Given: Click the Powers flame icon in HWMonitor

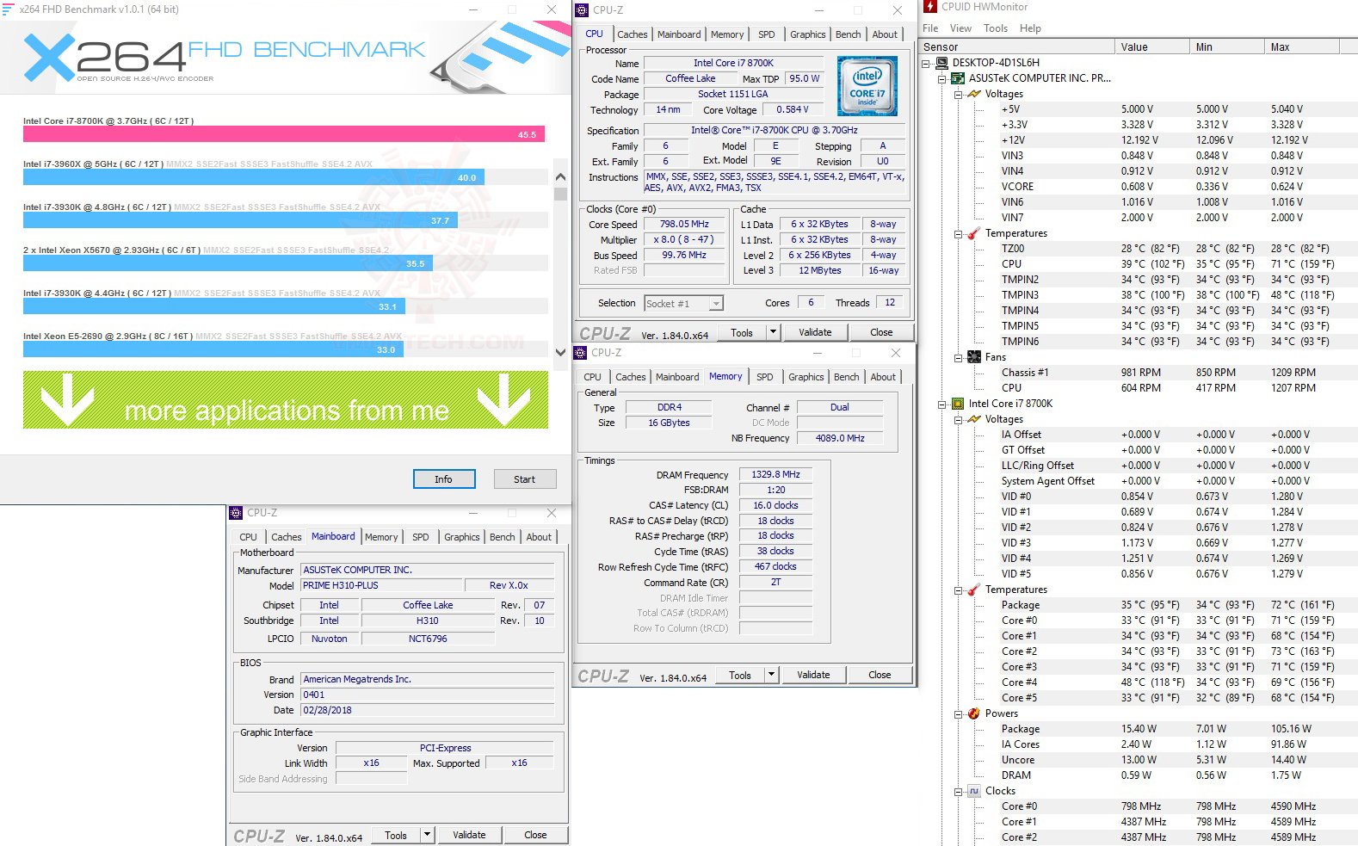Looking at the screenshot, I should coord(973,713).
